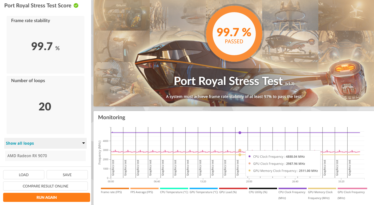Click the Number of loops value 20
This screenshot has width=374, height=205.
(x=45, y=107)
